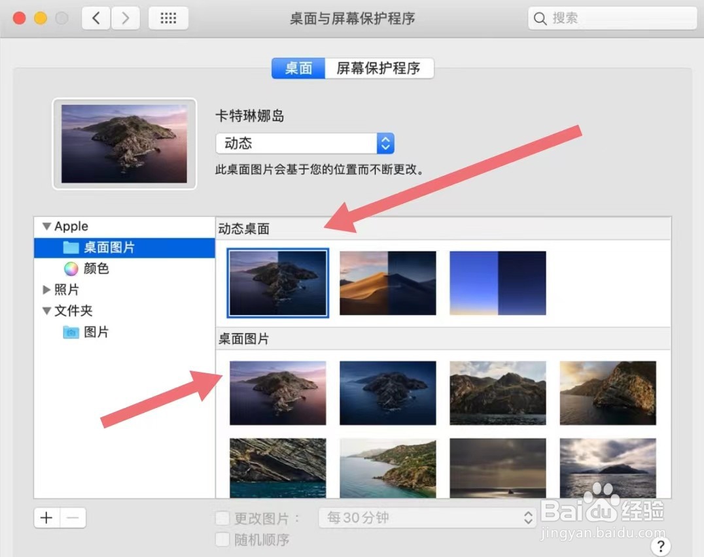Select the 图片 folder in sidebar
Viewport: 704px width, 557px height.
[x=96, y=332]
